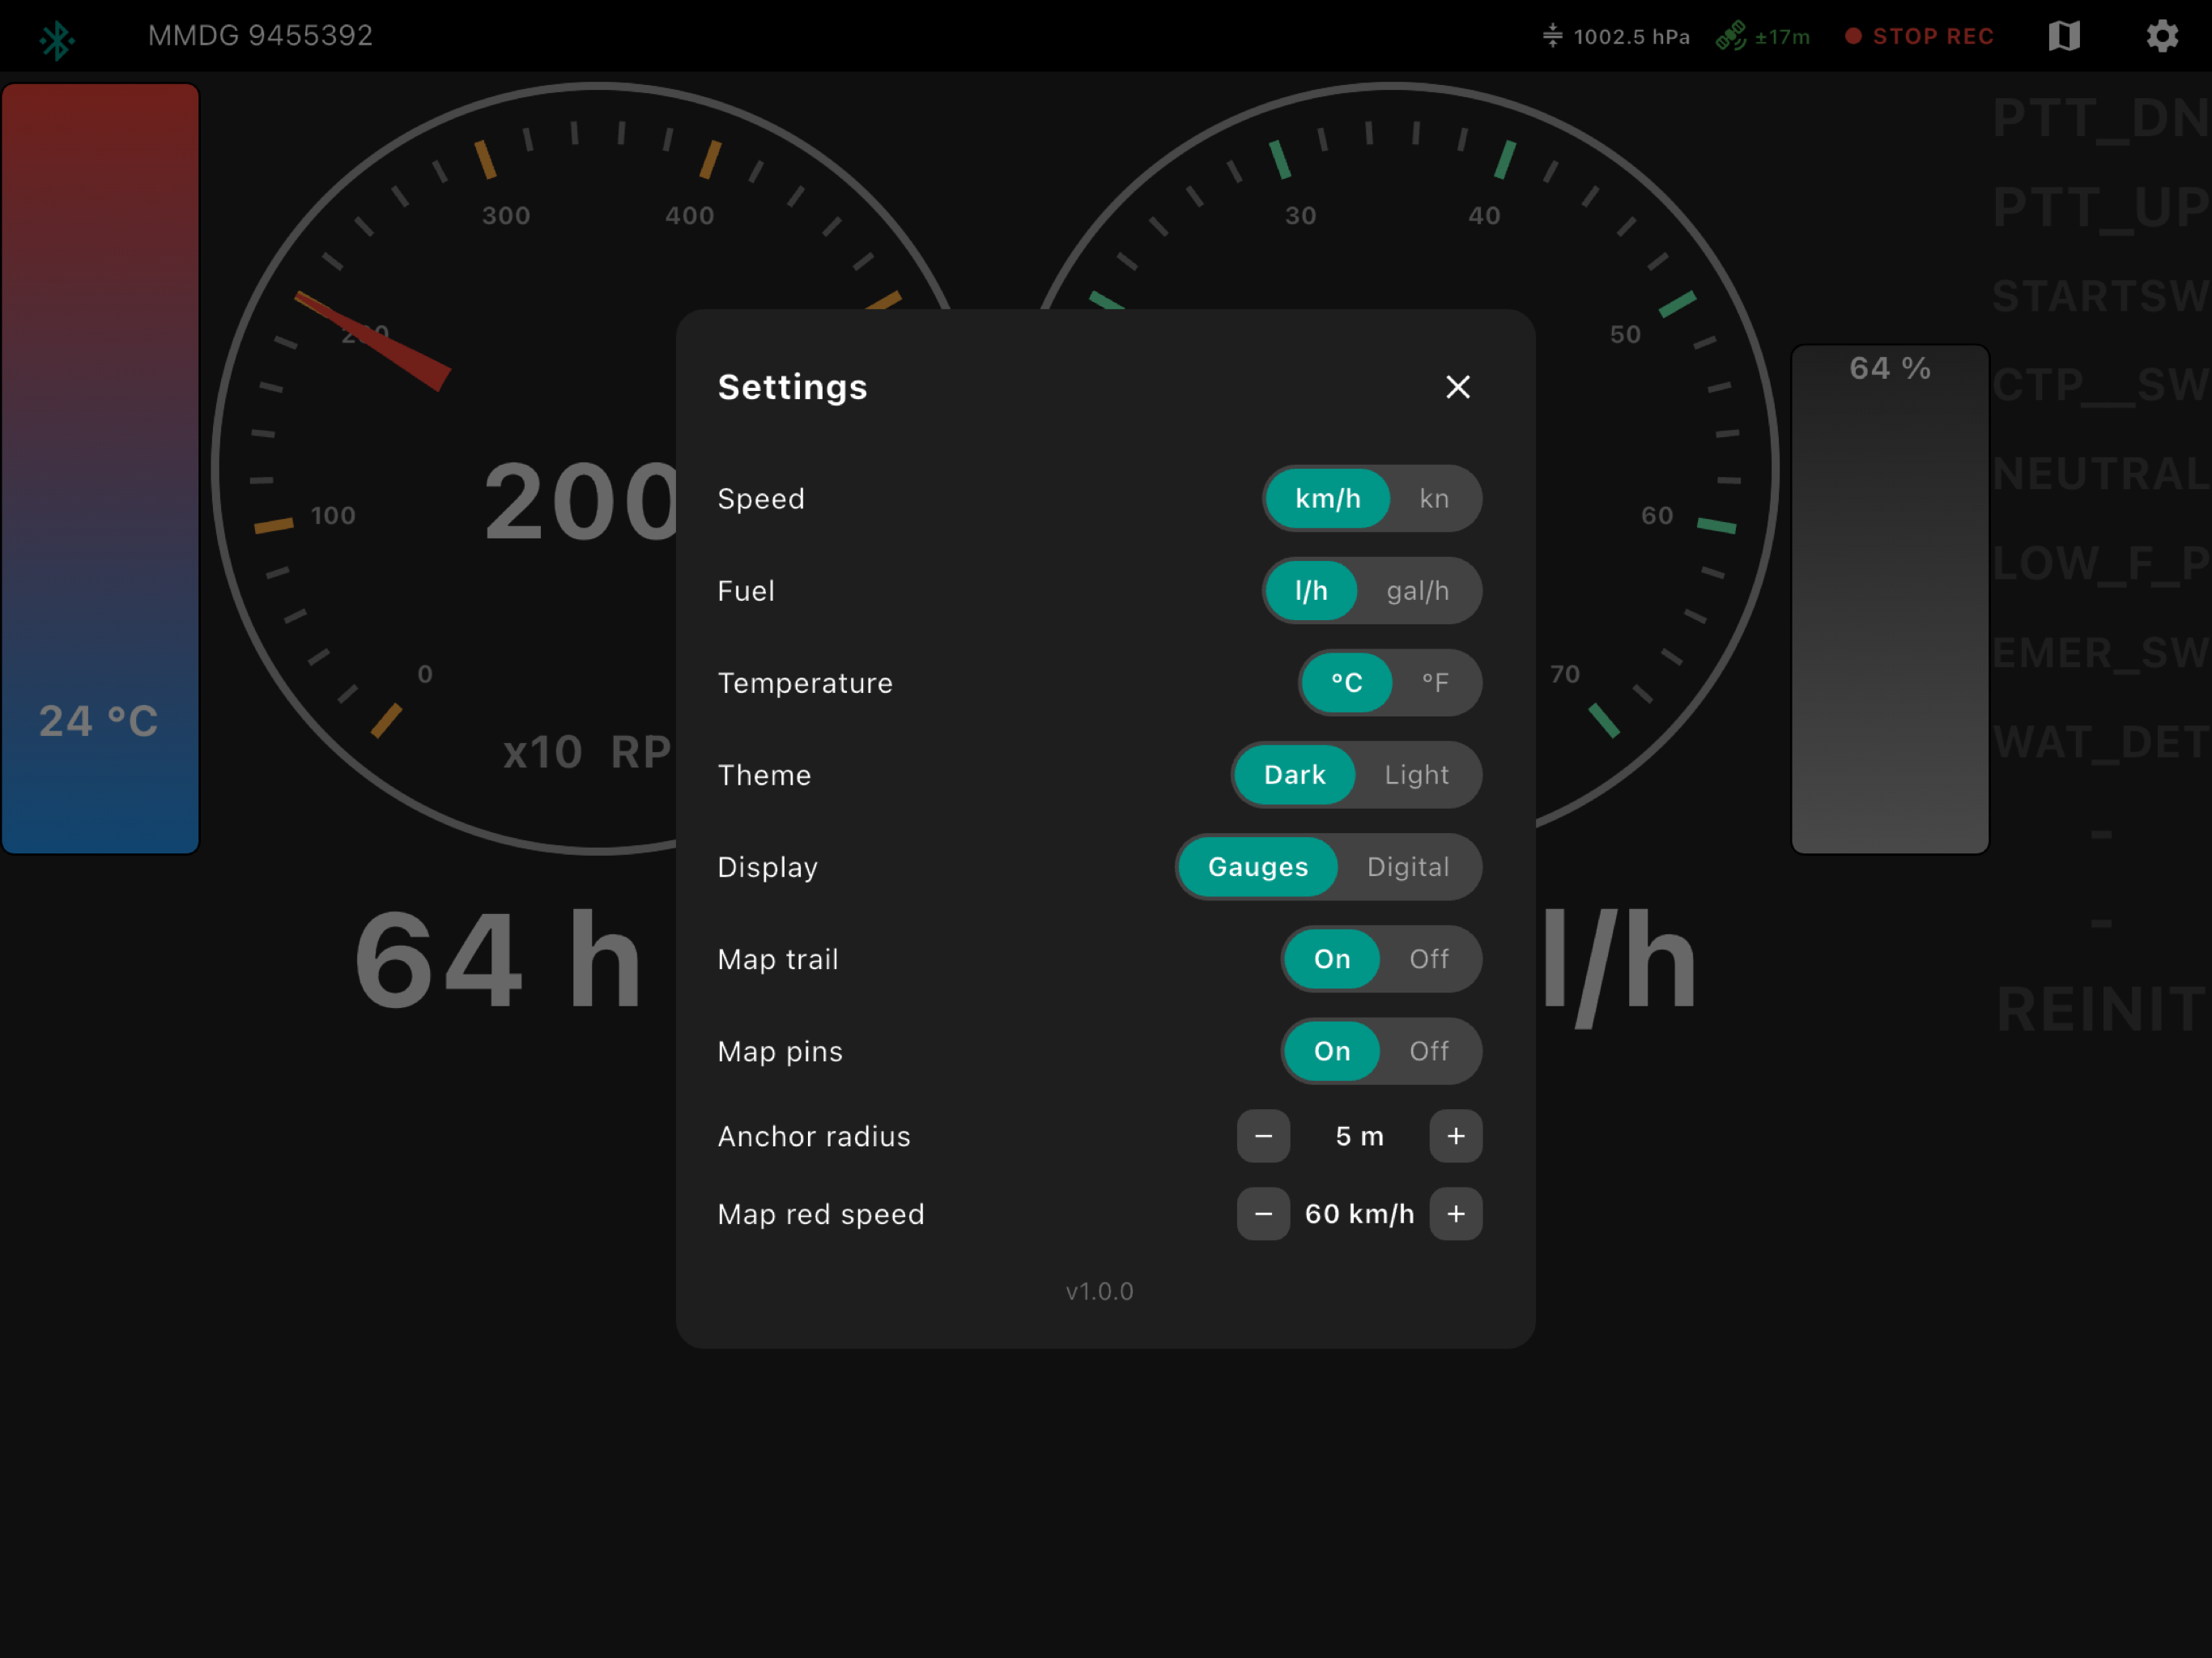
Task: Click the Settings dialog title
Action: [792, 387]
